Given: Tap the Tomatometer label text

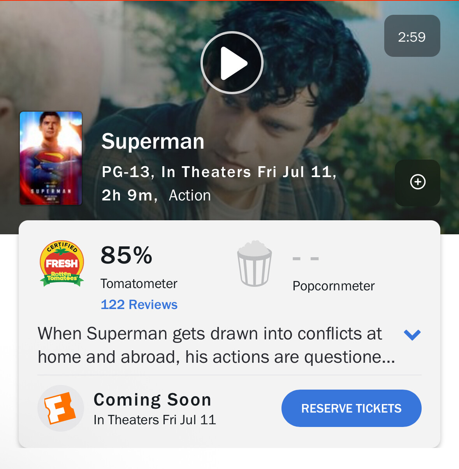Looking at the screenshot, I should click(x=139, y=284).
